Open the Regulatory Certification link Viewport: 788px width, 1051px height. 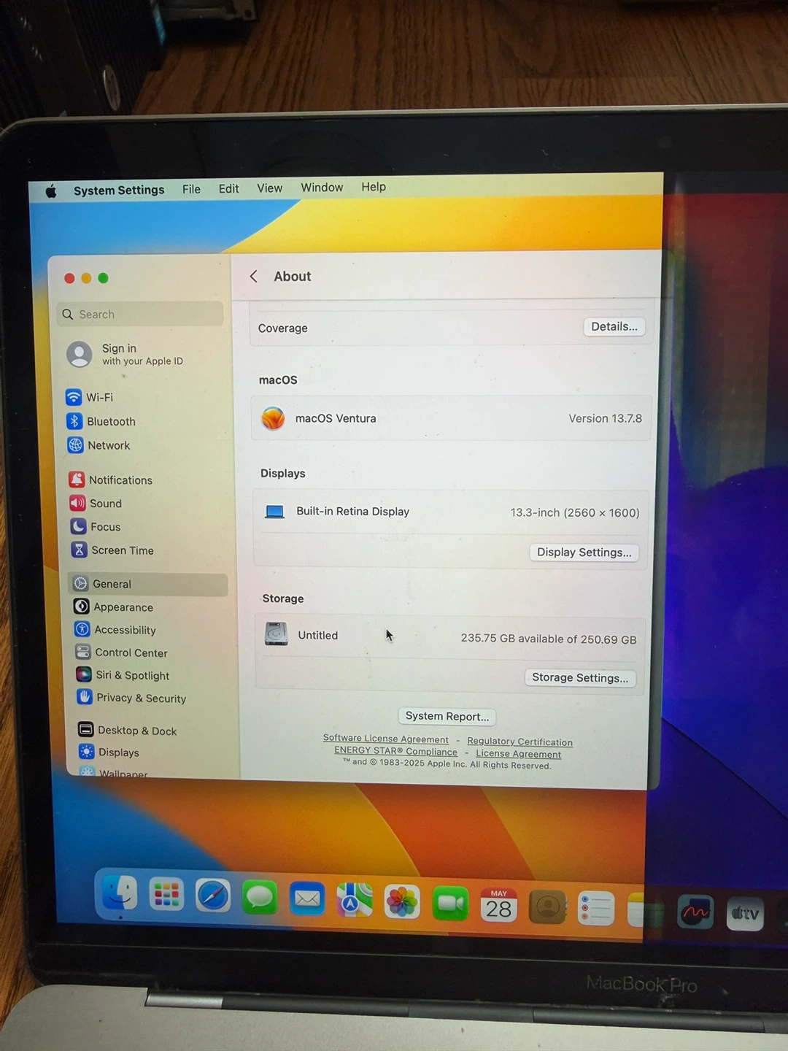(x=519, y=742)
